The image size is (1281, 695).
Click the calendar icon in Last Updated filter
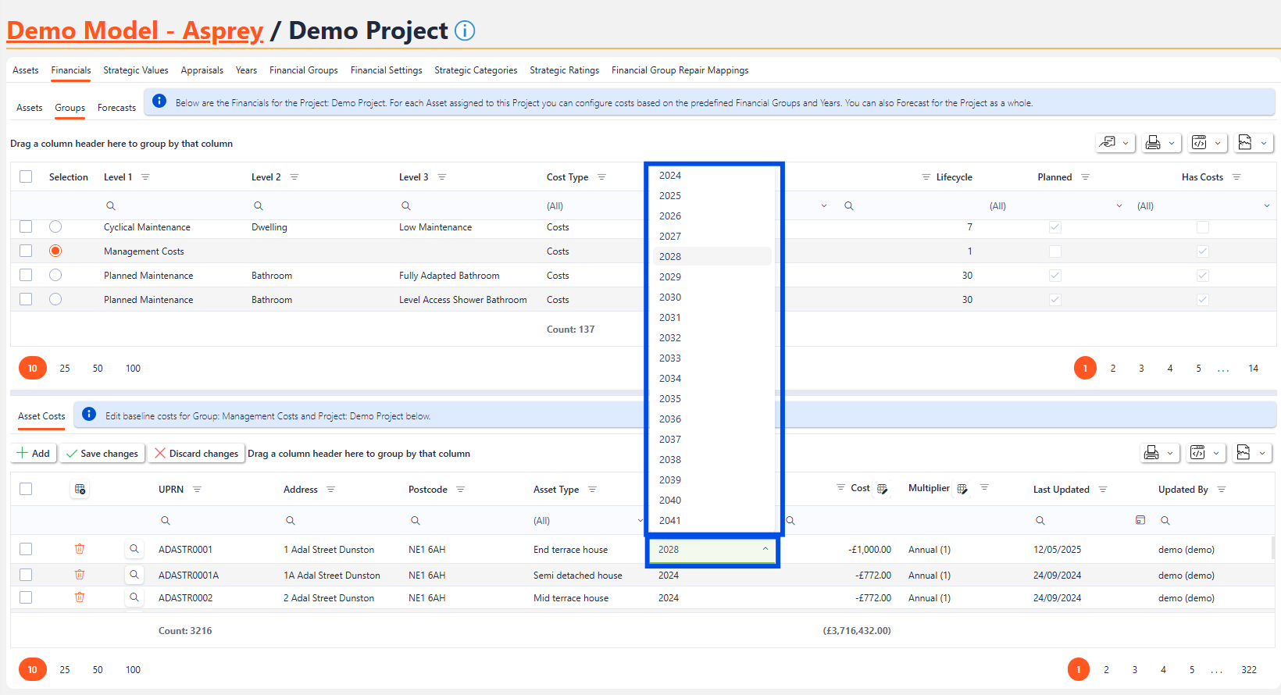[x=1140, y=520]
